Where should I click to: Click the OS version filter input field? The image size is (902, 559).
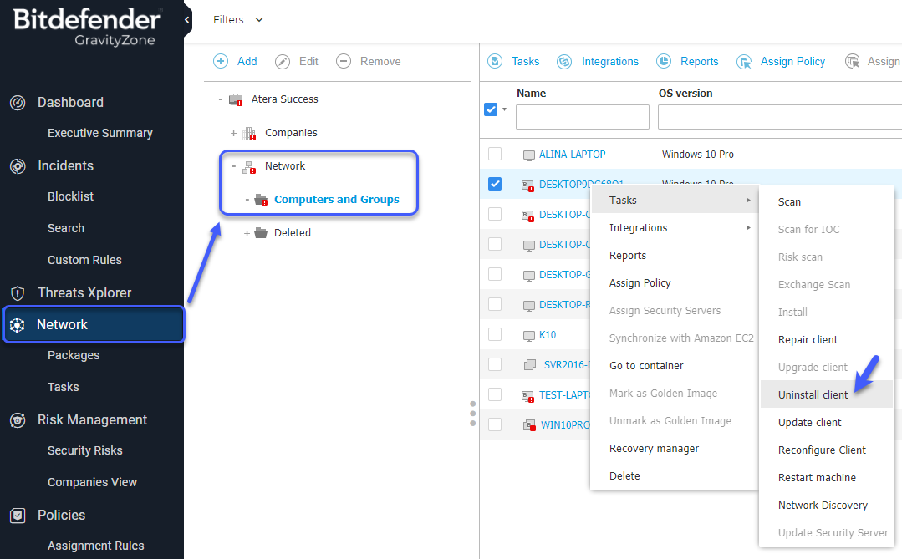[x=779, y=117]
